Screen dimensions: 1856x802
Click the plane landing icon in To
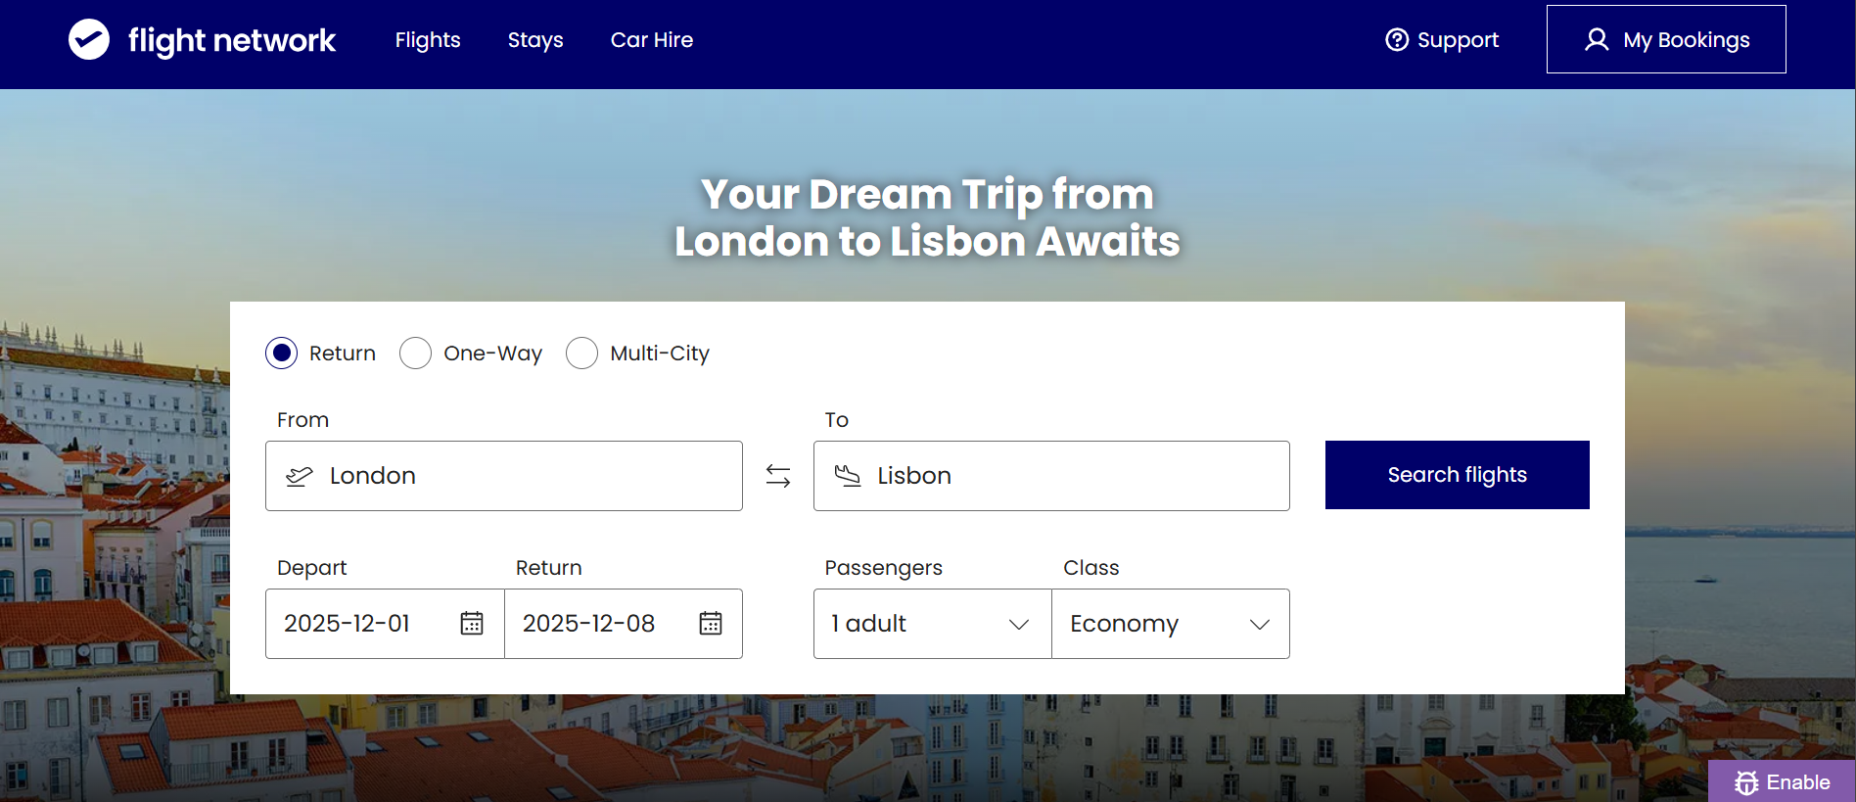point(847,476)
